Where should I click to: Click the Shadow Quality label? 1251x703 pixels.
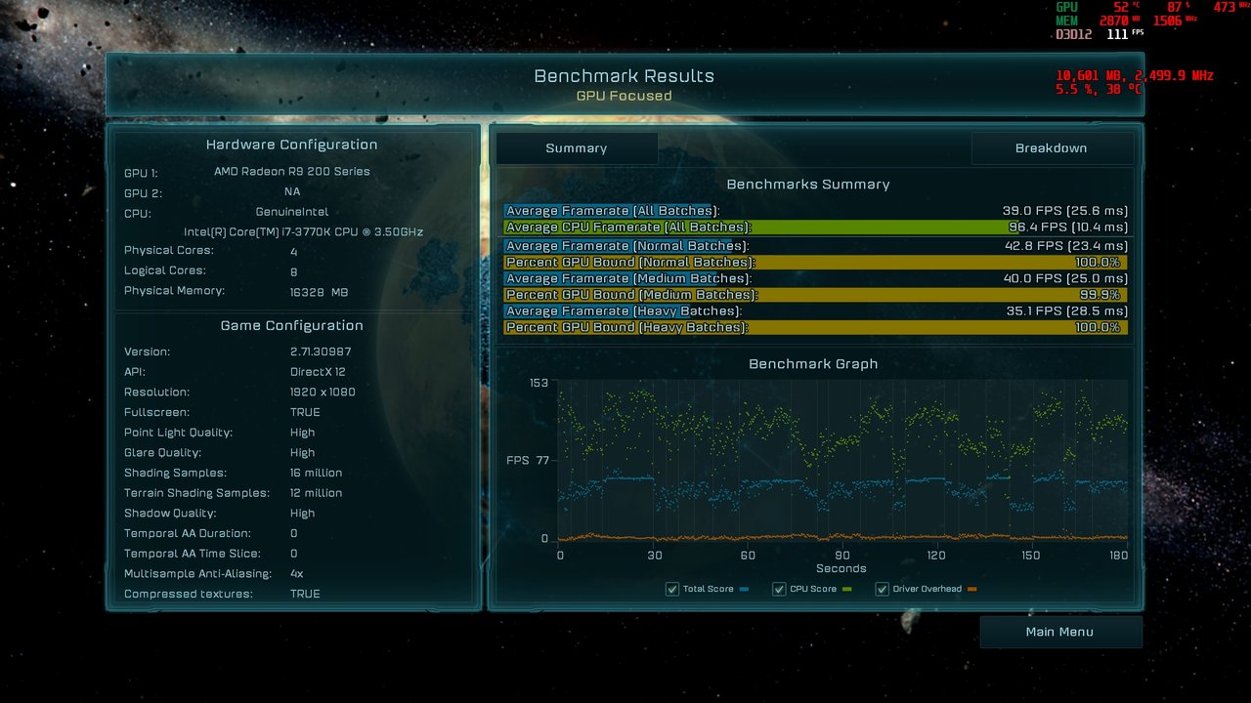point(170,514)
